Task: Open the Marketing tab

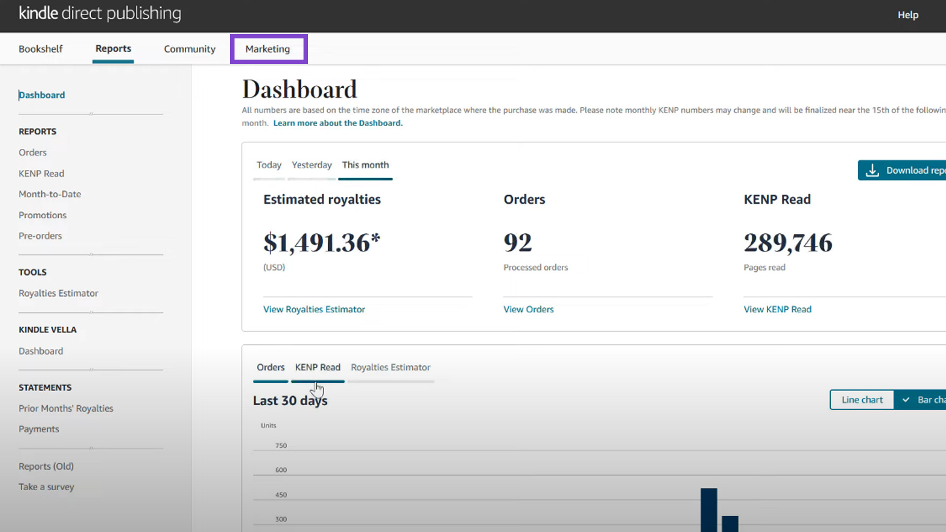Action: 268,49
